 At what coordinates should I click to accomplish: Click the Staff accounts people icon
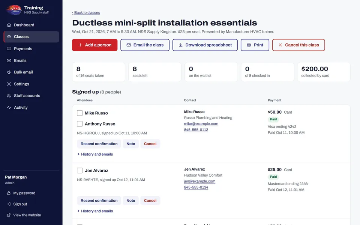(x=9, y=96)
